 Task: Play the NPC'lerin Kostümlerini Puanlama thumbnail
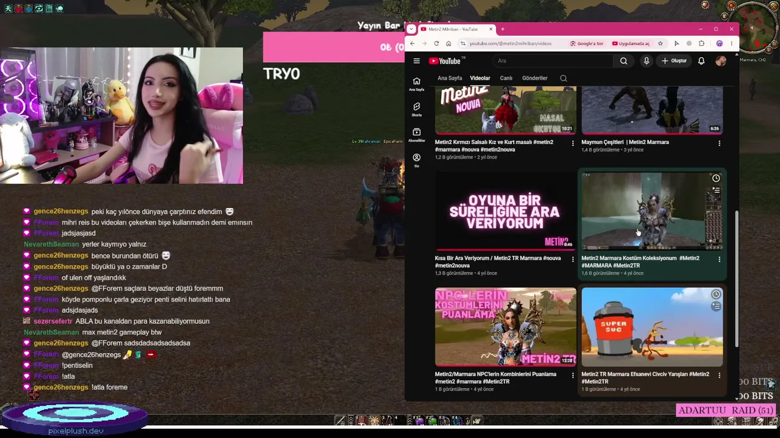505,327
